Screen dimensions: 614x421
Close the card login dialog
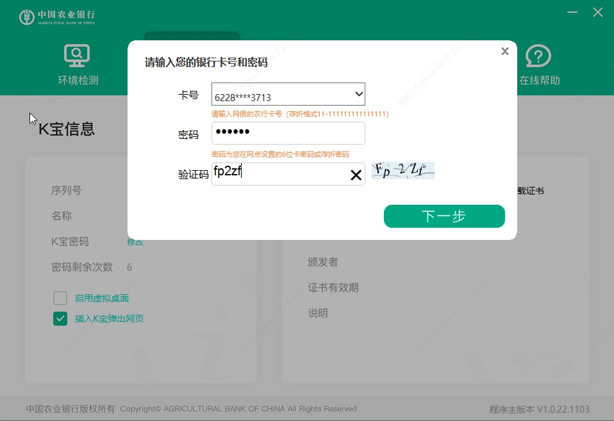tap(505, 51)
